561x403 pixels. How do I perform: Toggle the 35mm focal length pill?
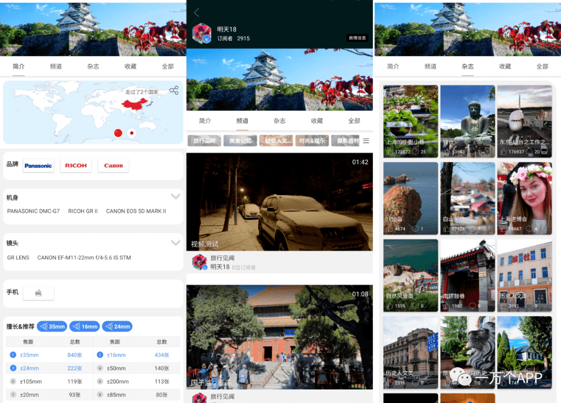(52, 327)
